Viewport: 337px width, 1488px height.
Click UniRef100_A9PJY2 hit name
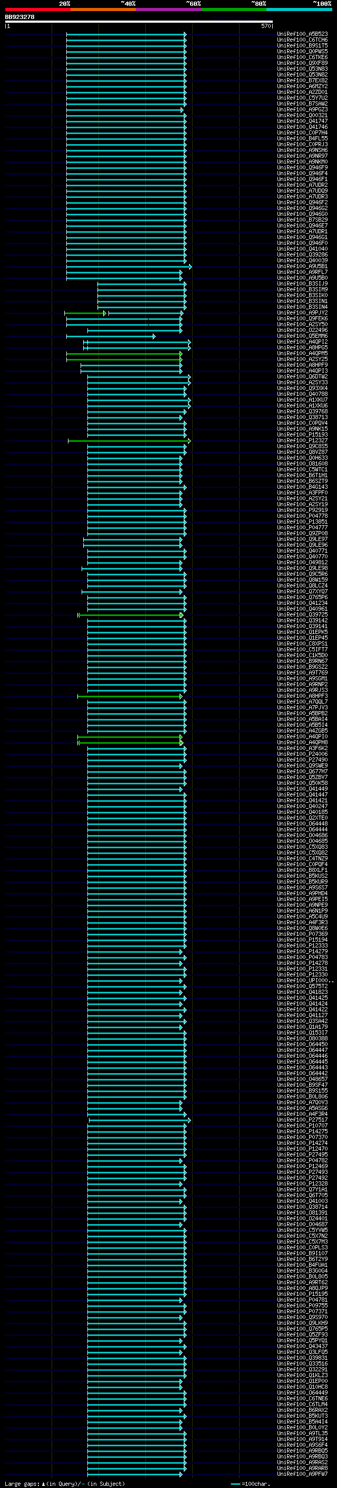pyautogui.click(x=302, y=313)
